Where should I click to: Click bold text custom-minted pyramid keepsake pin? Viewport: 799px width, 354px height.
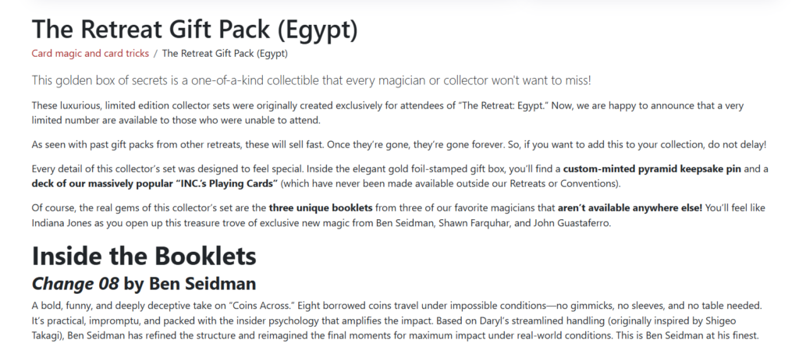652,169
